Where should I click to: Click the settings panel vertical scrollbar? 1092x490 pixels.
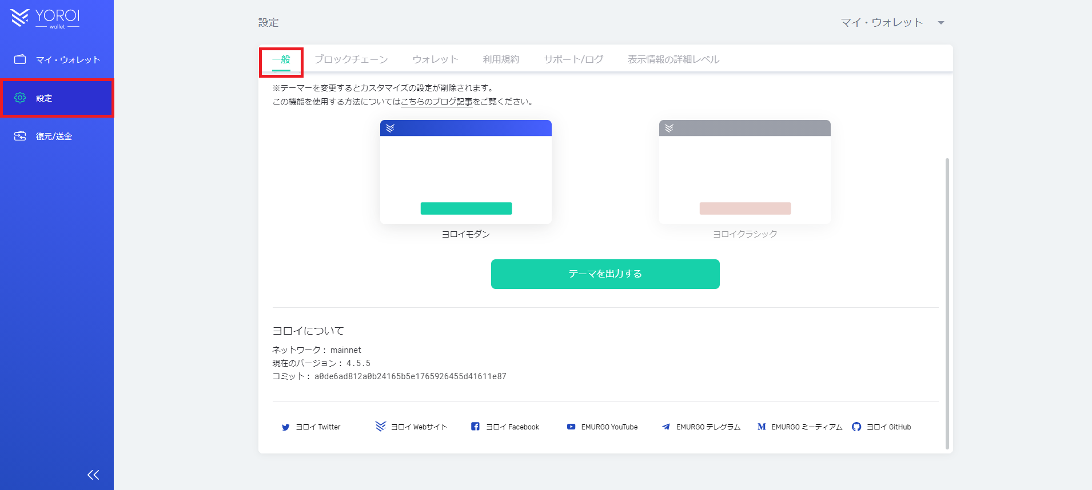(947, 303)
